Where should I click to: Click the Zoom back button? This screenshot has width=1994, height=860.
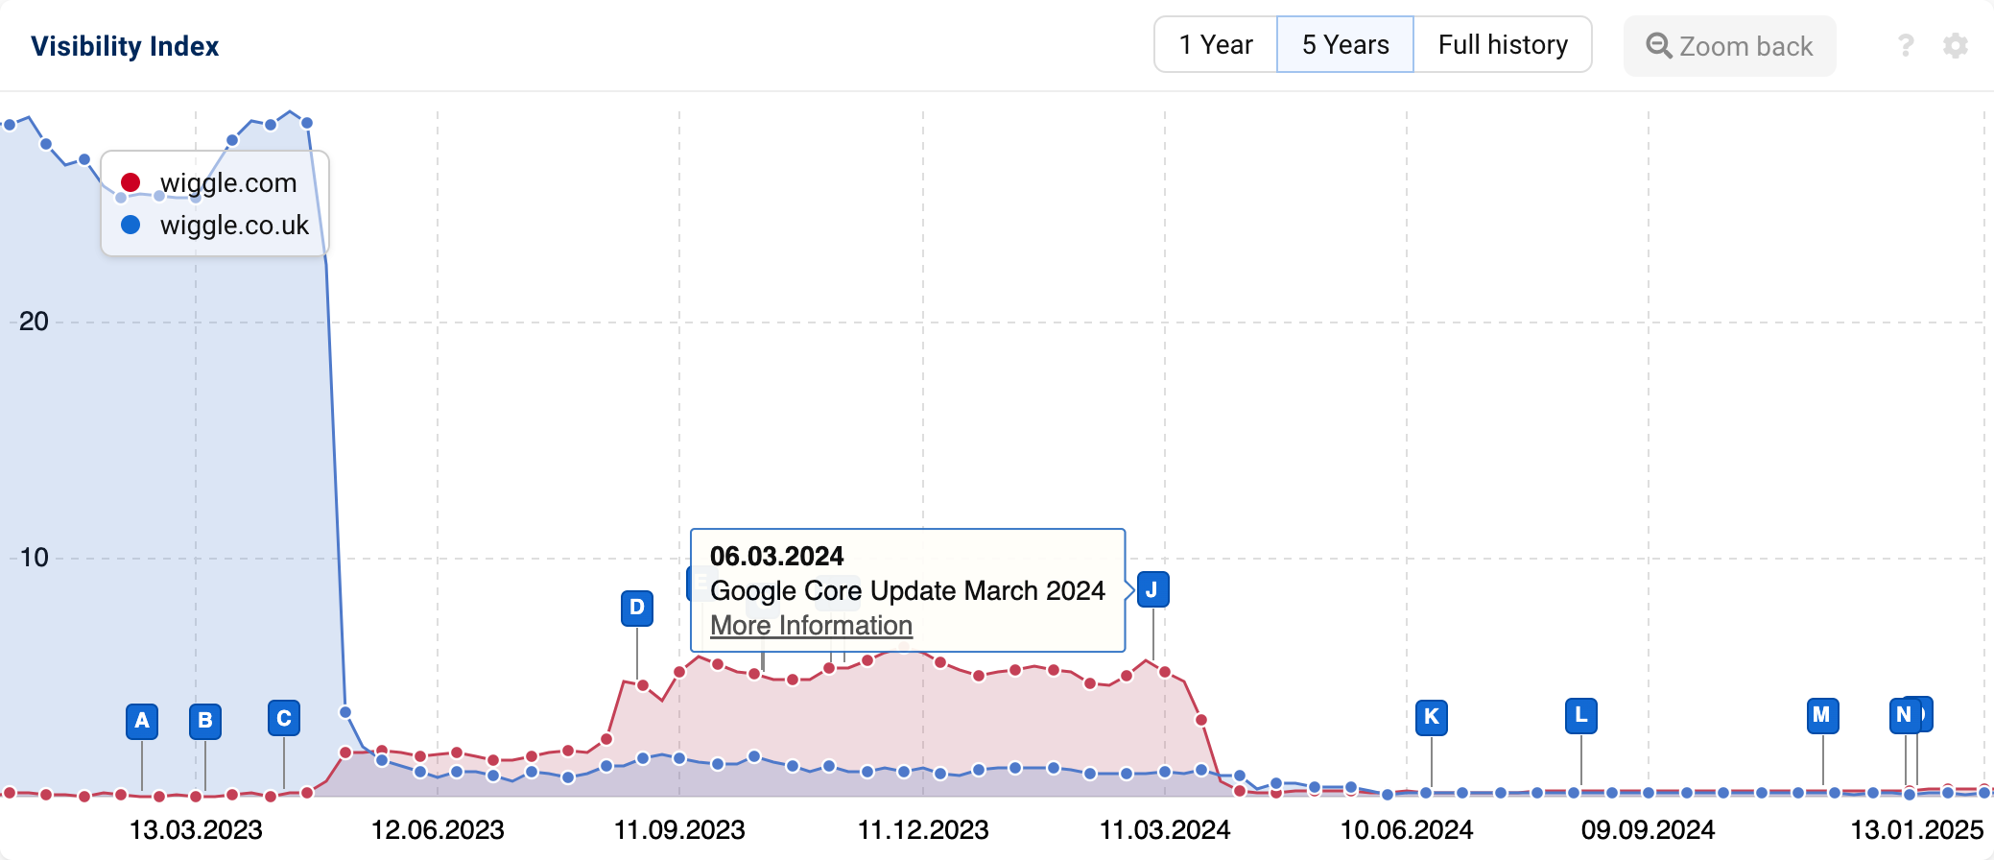click(1729, 46)
